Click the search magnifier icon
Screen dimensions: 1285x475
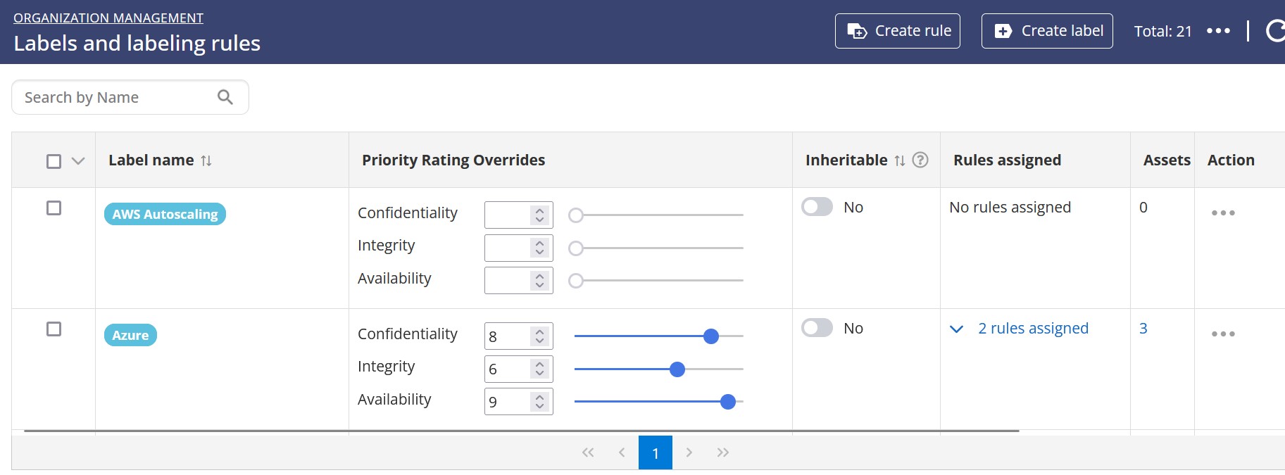coord(225,97)
